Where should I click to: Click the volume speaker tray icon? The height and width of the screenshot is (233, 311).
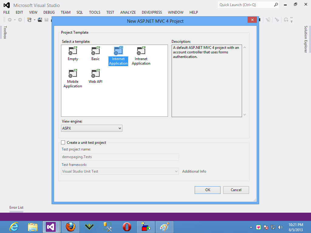[x=280, y=227]
